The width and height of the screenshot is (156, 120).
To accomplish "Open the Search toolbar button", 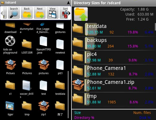I will coord(14,13).
